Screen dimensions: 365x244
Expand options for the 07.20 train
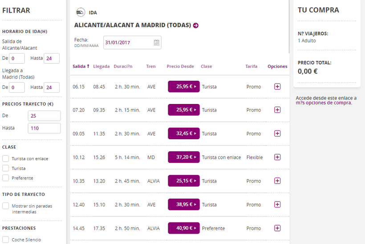[x=277, y=110]
